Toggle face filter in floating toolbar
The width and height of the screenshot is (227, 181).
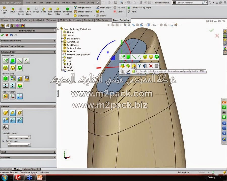[128, 57]
